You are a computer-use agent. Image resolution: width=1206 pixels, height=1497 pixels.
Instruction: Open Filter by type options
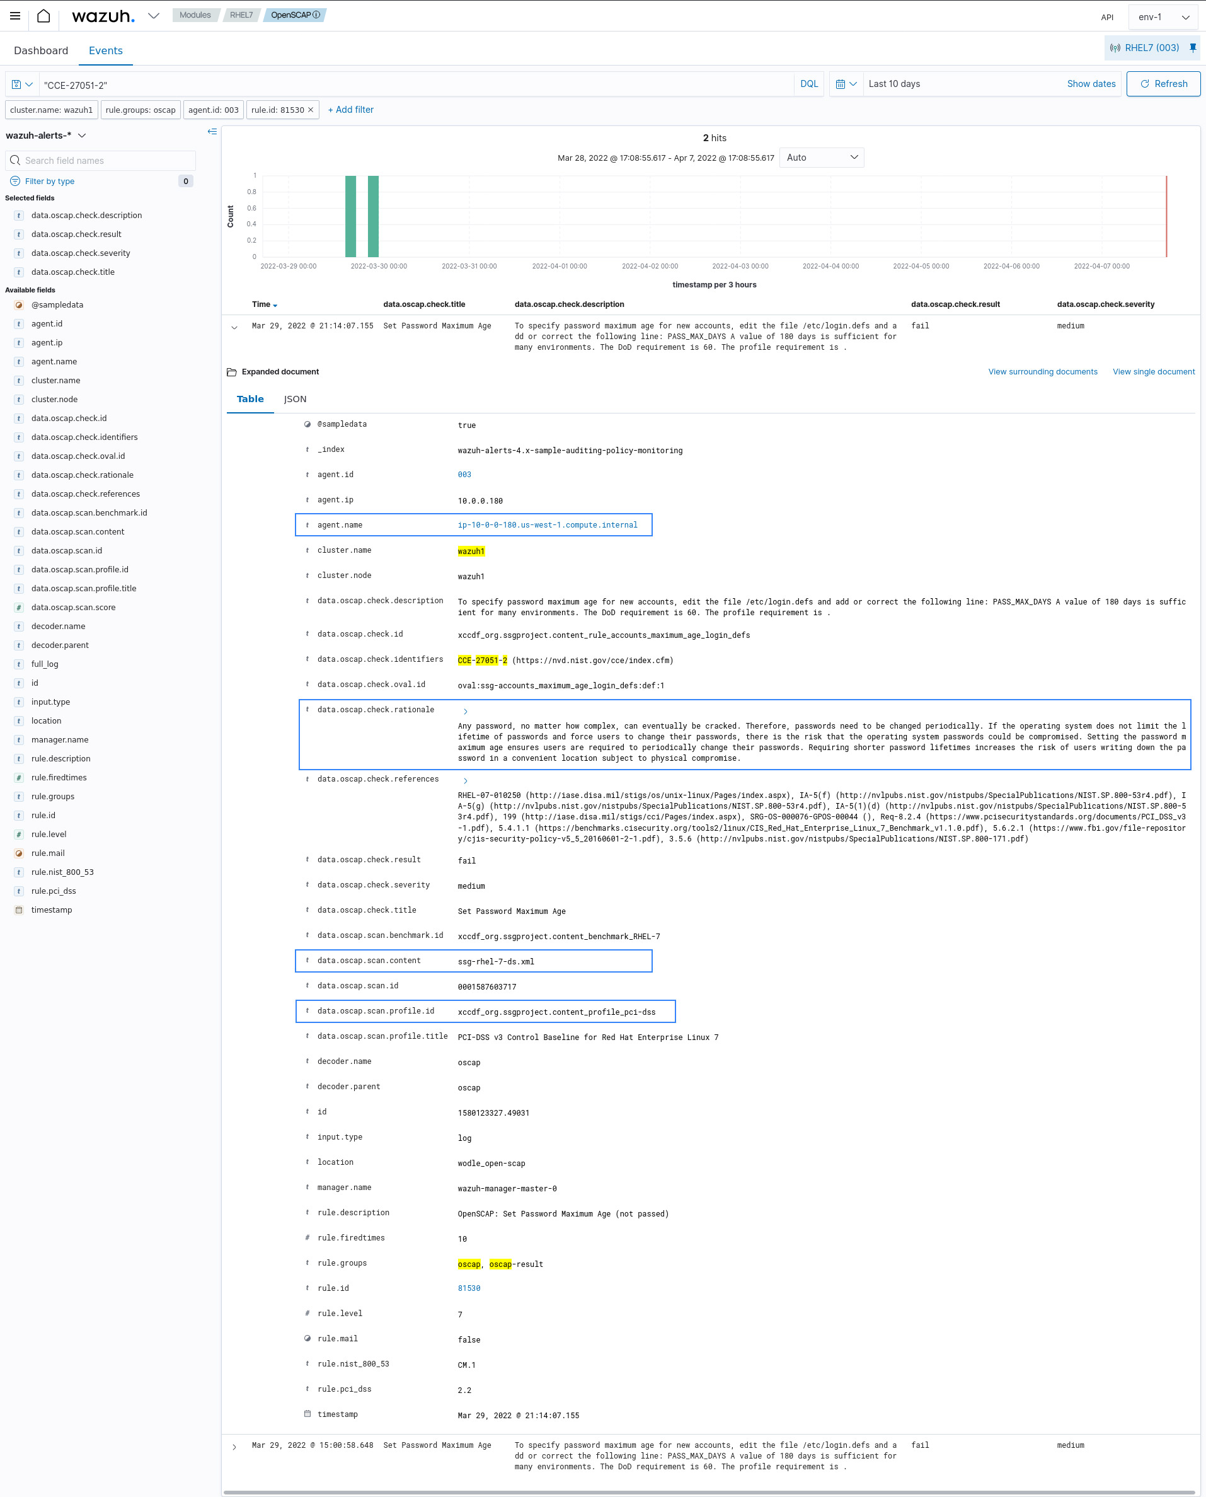49,181
